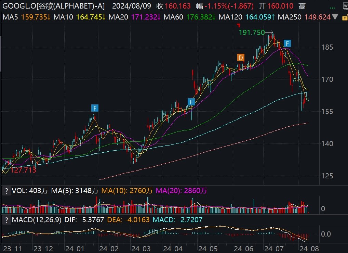Toggle the yellow lock icon
Viewport: 348px width, 253px height.
pos(345,17)
